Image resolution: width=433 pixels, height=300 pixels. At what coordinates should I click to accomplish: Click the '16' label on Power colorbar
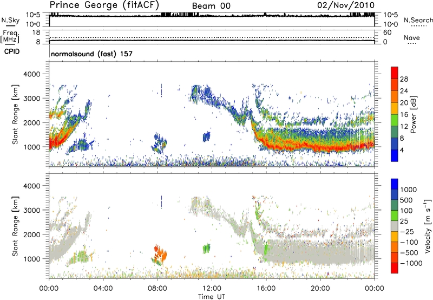(x=404, y=115)
